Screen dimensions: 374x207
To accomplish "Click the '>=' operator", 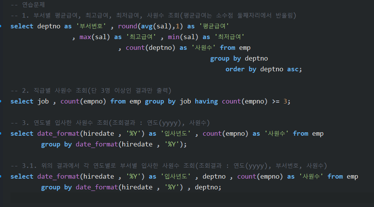I will pos(276,101).
